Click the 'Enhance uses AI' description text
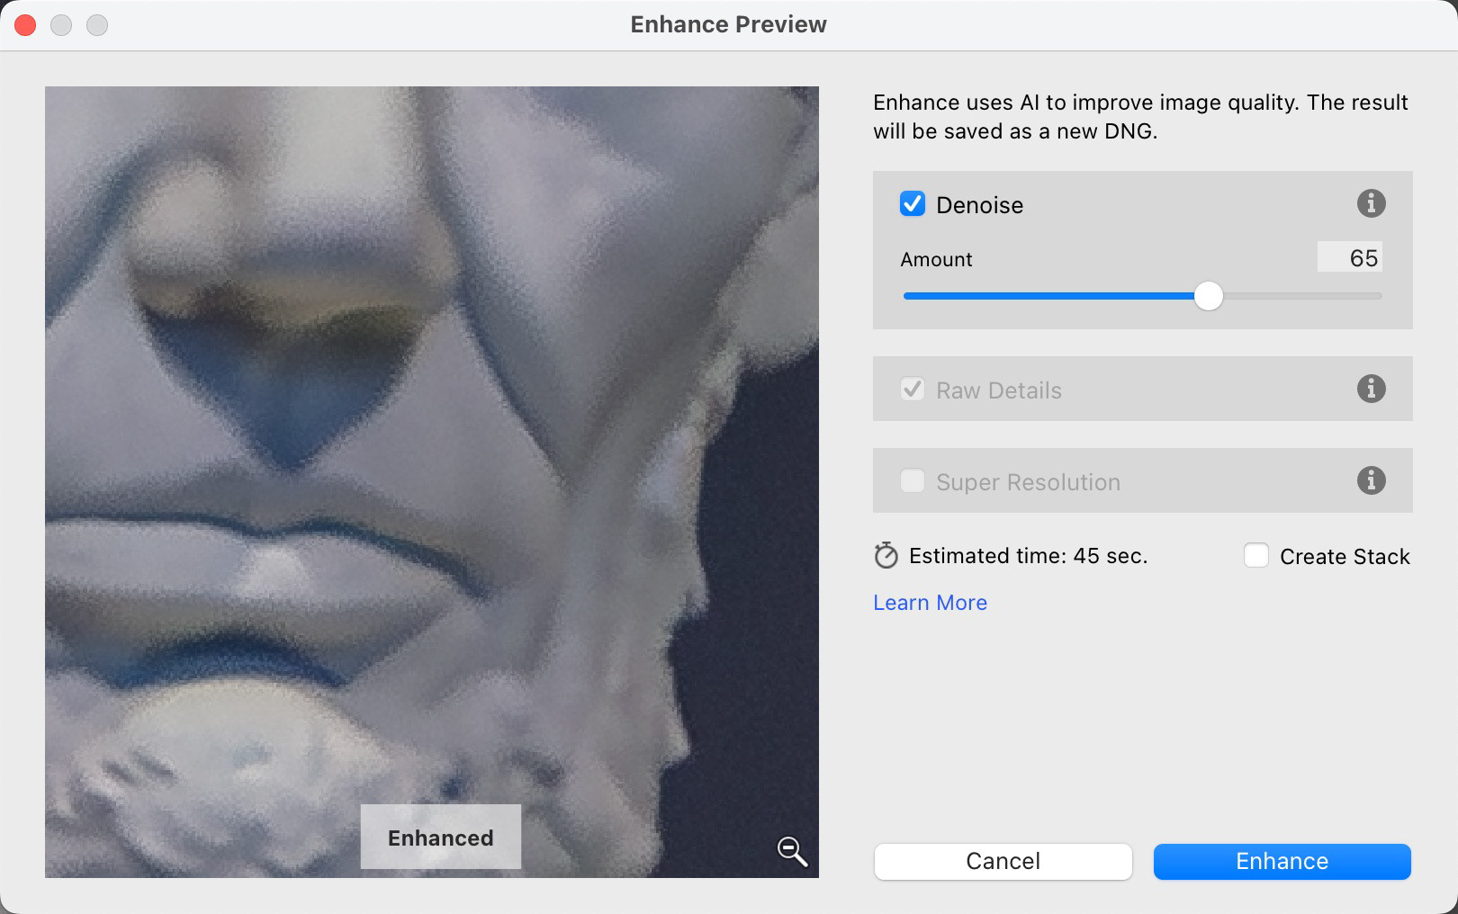Viewport: 1458px width, 914px height. tap(1140, 116)
